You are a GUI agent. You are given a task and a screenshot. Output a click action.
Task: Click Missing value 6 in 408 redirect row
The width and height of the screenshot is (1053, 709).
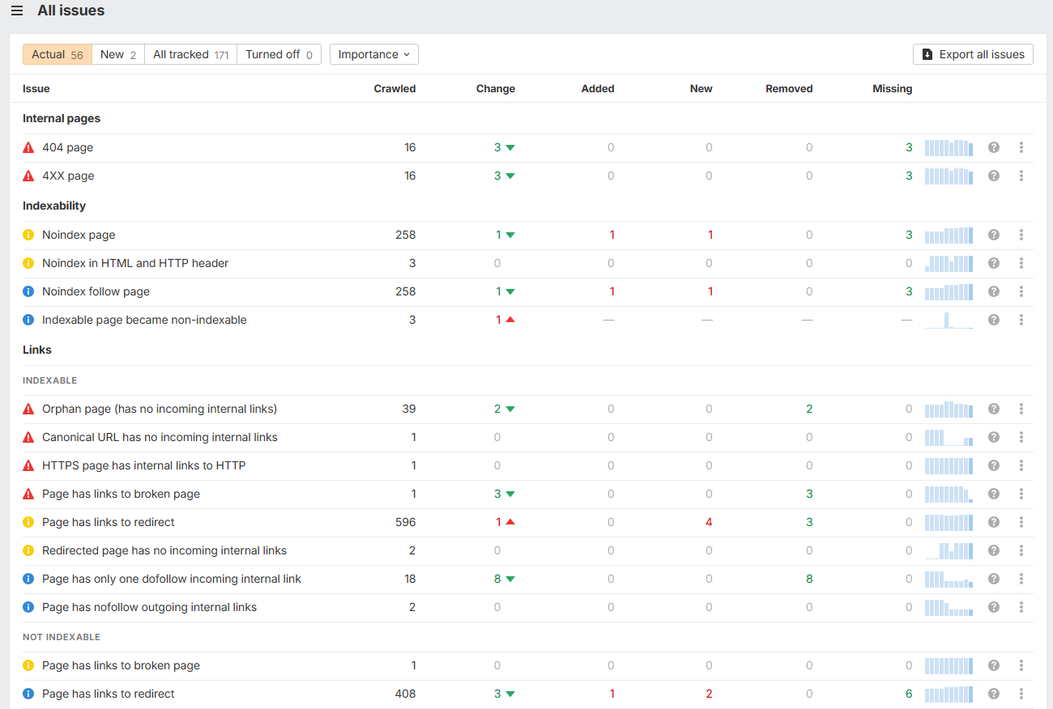tap(909, 694)
